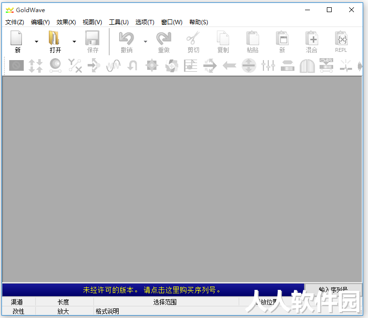Expand the New file dropdown arrow
368x318 pixels.
(36, 42)
